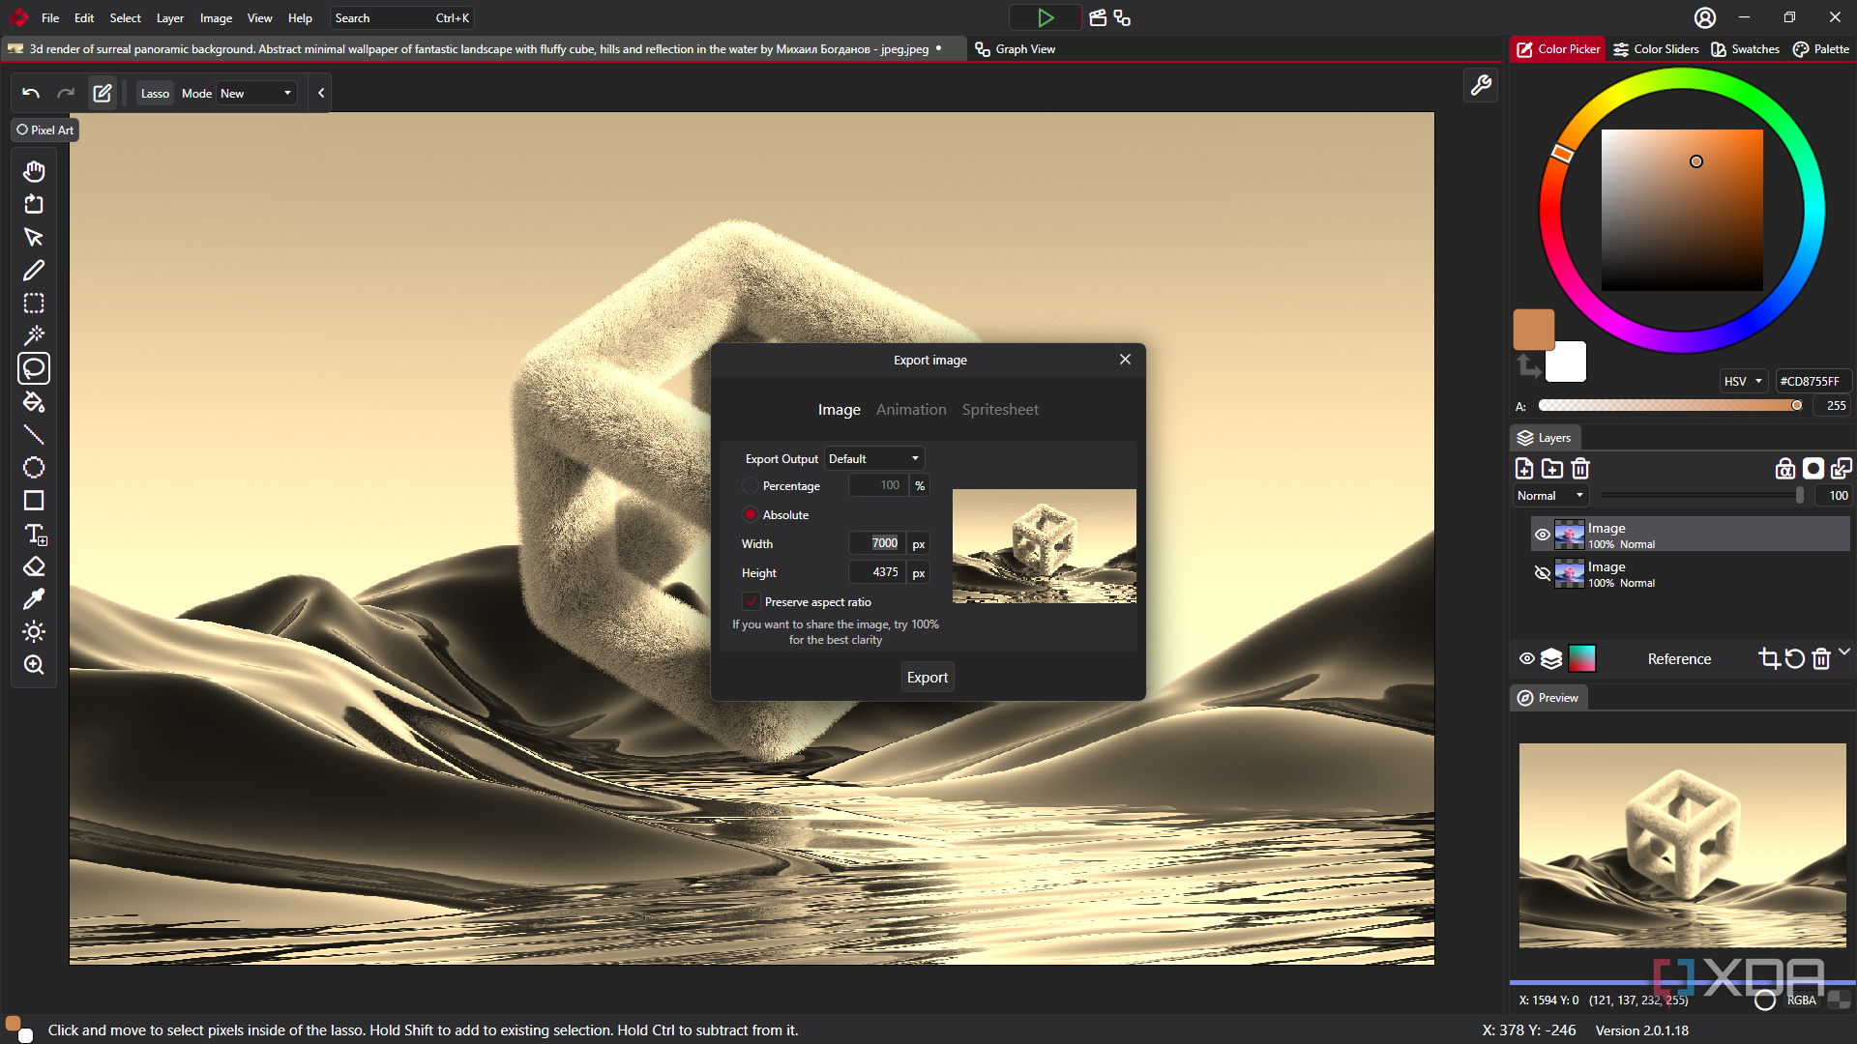
Task: Toggle Preserve aspect ratio checkbox
Action: [752, 601]
